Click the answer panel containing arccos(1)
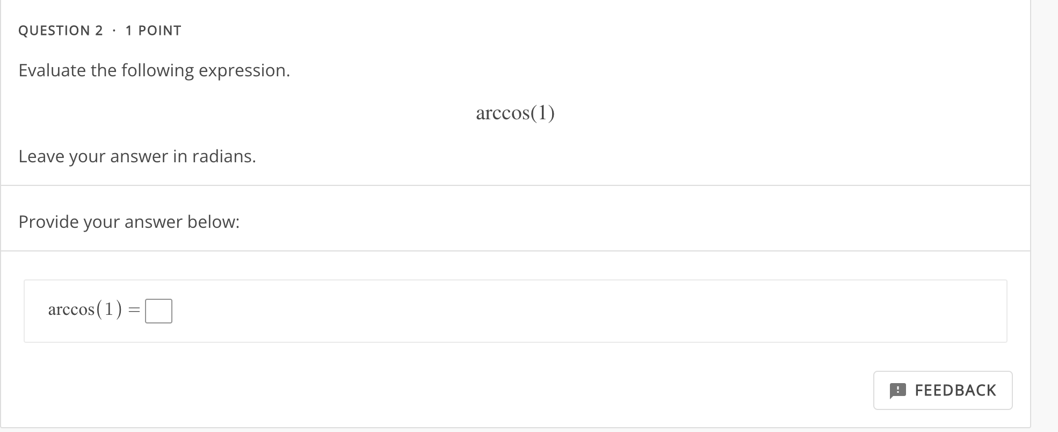Image resolution: width=1058 pixels, height=432 pixels. 516,311
